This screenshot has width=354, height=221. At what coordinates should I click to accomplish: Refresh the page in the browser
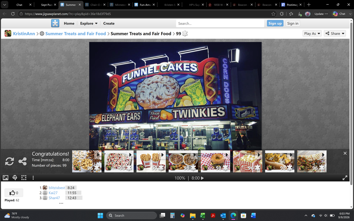point(13,14)
